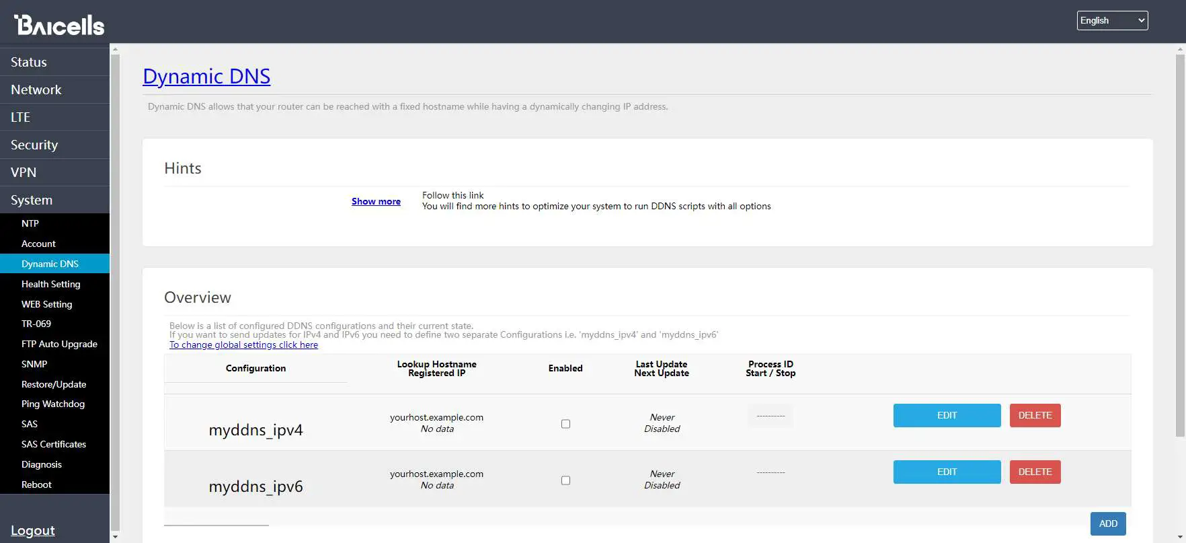1186x543 pixels.
Task: Enable the myddns_ipv6 checkbox
Action: click(x=565, y=480)
